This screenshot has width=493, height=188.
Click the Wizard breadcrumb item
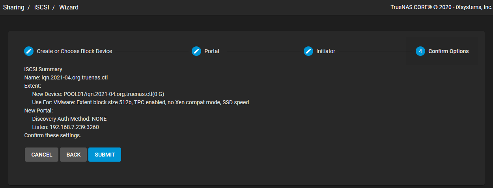[69, 7]
